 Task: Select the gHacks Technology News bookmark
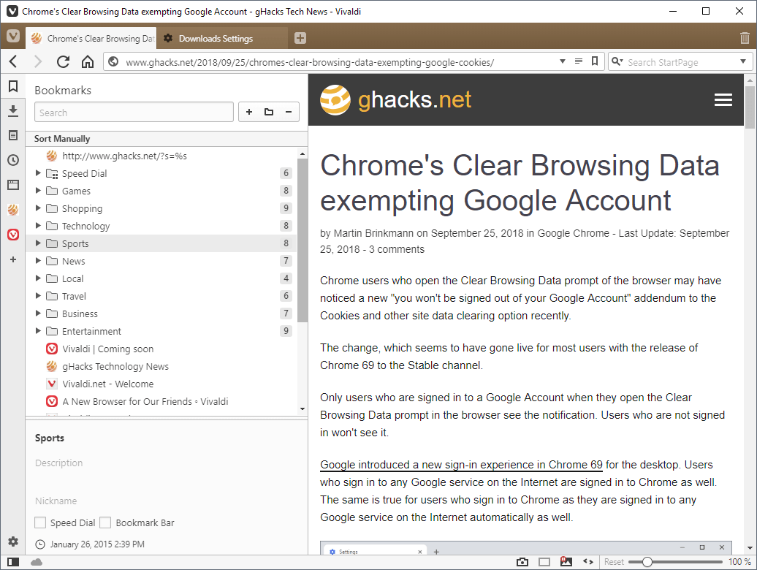point(161,366)
